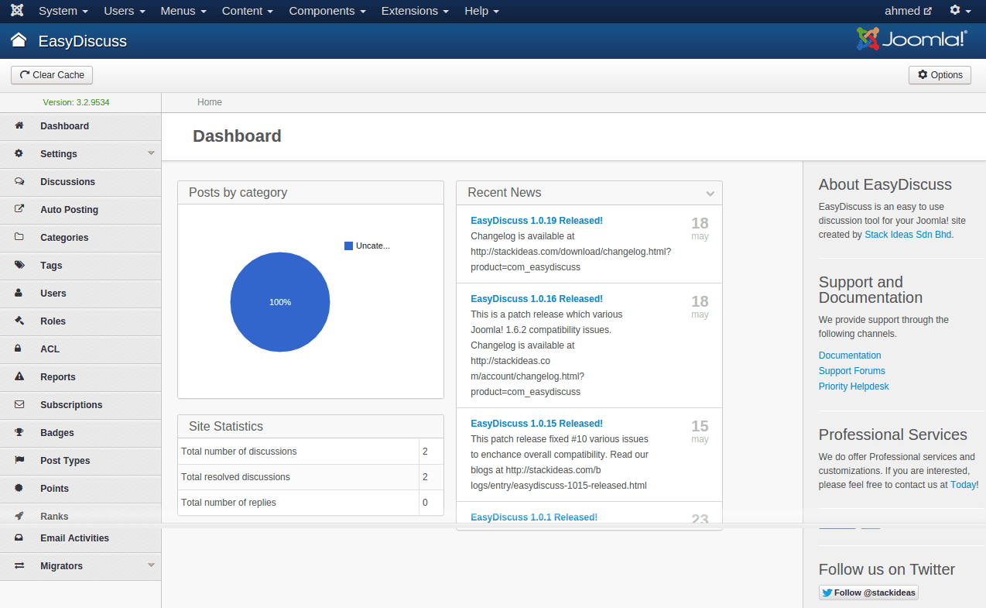Click the Clear Cache button
The width and height of the screenshot is (986, 608).
pyautogui.click(x=52, y=75)
